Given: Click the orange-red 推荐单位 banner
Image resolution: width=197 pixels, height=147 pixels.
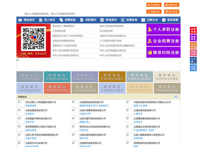Looking at the screenshot, I should 57,88.
